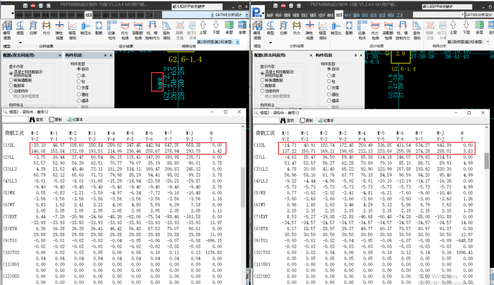Go to 上层 in the right window
494x285 pixels.
pyautogui.click(x=453, y=28)
